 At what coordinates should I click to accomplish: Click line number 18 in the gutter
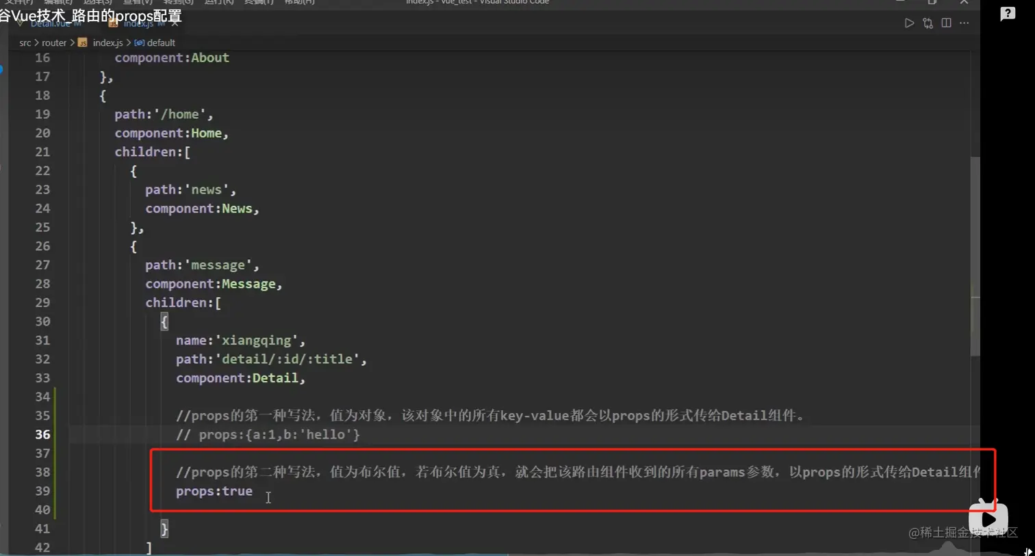(42, 95)
